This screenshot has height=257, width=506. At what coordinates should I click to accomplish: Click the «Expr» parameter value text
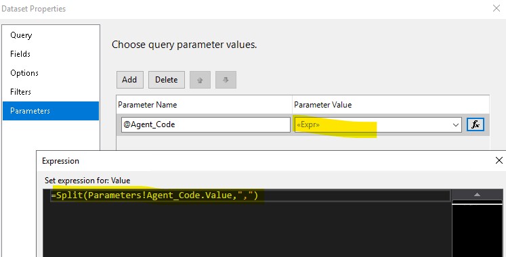tap(308, 125)
